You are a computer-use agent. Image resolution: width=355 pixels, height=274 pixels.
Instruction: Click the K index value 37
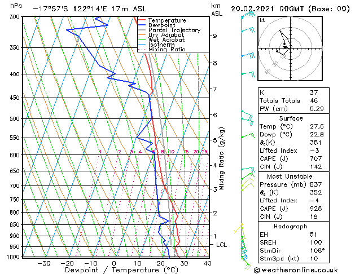click(x=314, y=92)
